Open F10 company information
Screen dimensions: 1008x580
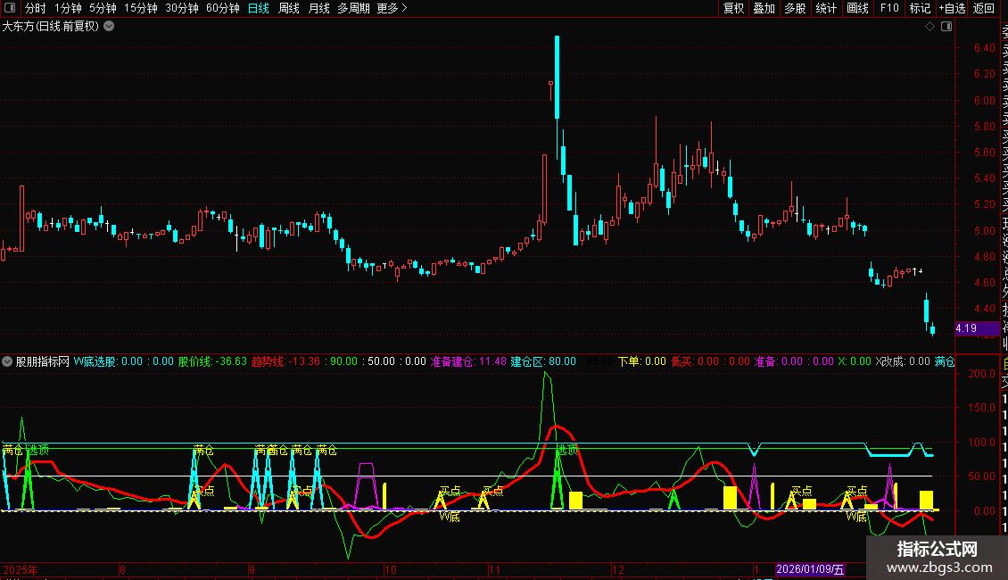tap(889, 8)
